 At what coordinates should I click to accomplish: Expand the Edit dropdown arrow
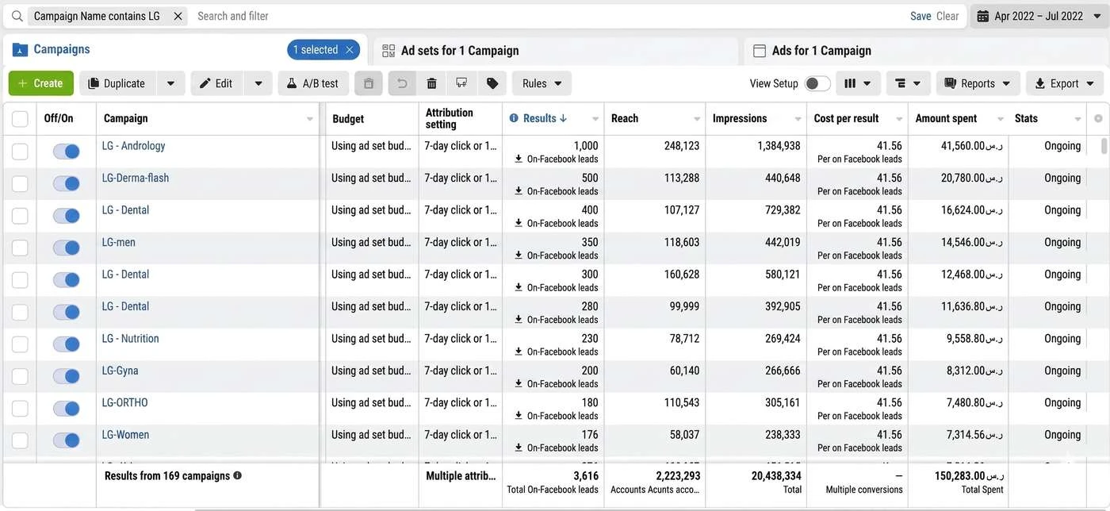[x=258, y=83]
